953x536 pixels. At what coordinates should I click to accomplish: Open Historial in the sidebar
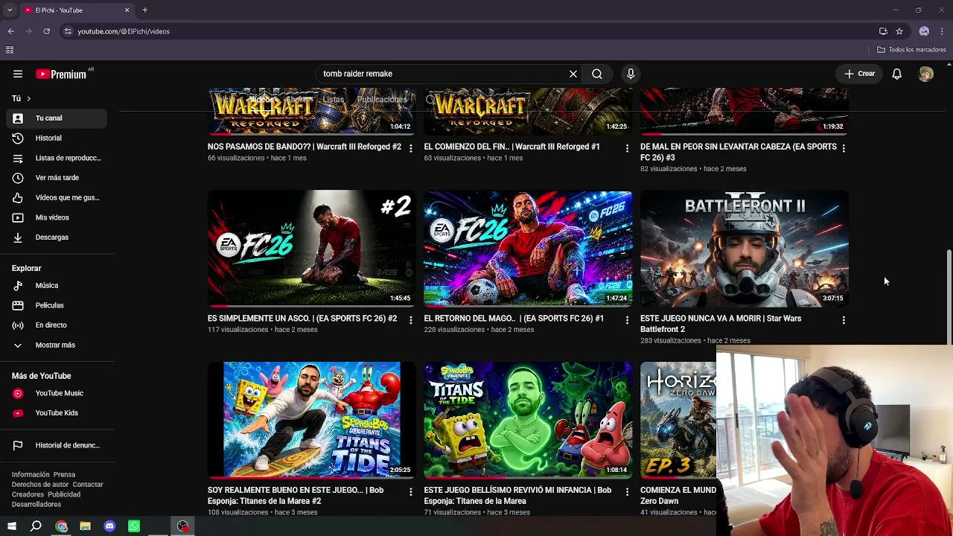tap(57, 138)
